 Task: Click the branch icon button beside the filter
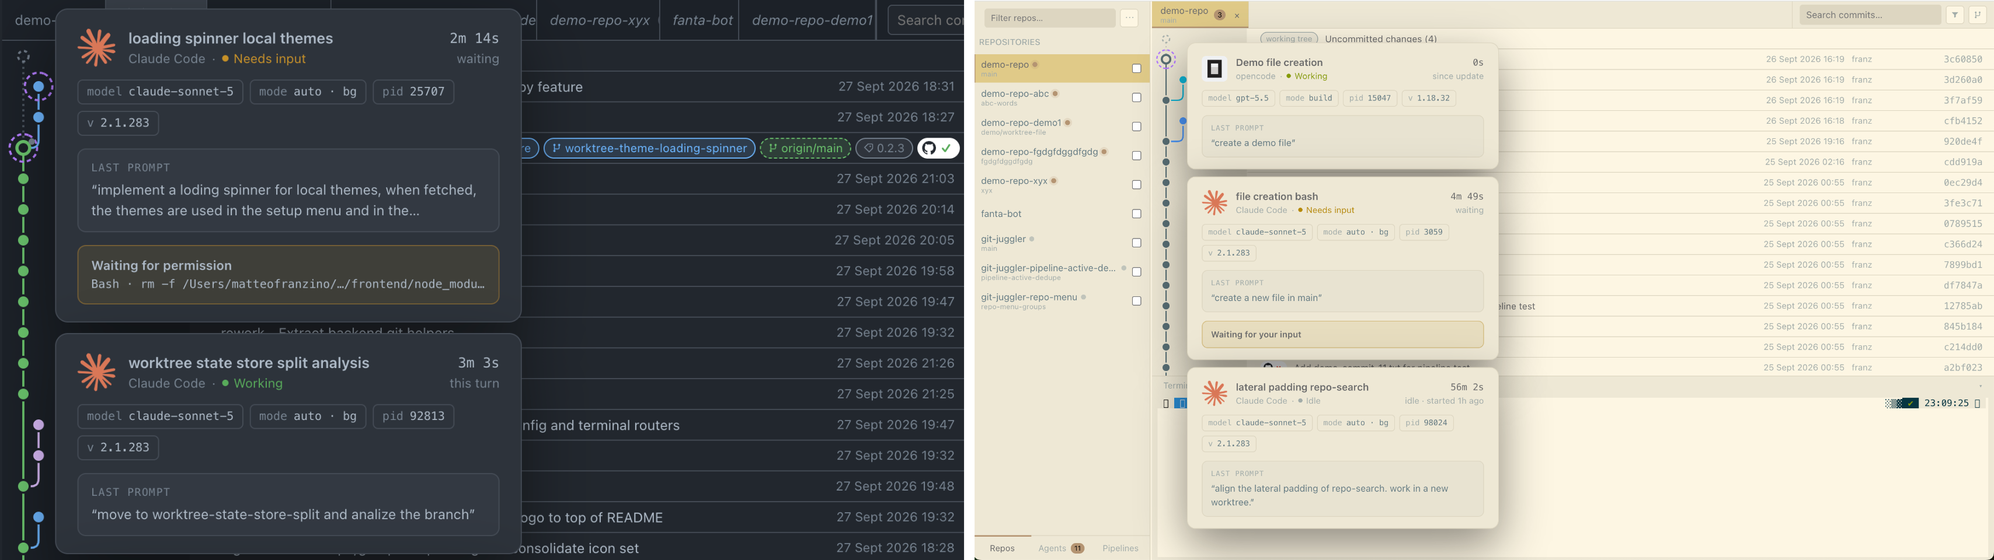tap(1977, 15)
